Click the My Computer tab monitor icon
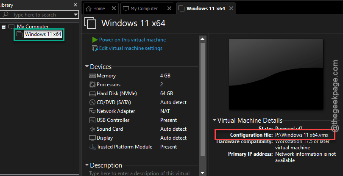Image resolution: width=343 pixels, height=176 pixels. click(x=125, y=8)
